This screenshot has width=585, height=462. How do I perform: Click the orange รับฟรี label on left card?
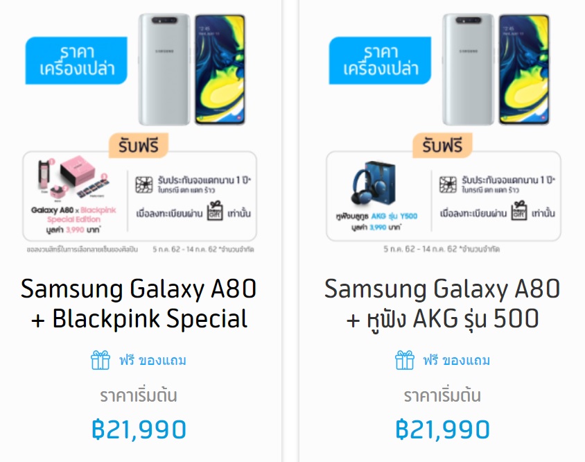click(139, 145)
